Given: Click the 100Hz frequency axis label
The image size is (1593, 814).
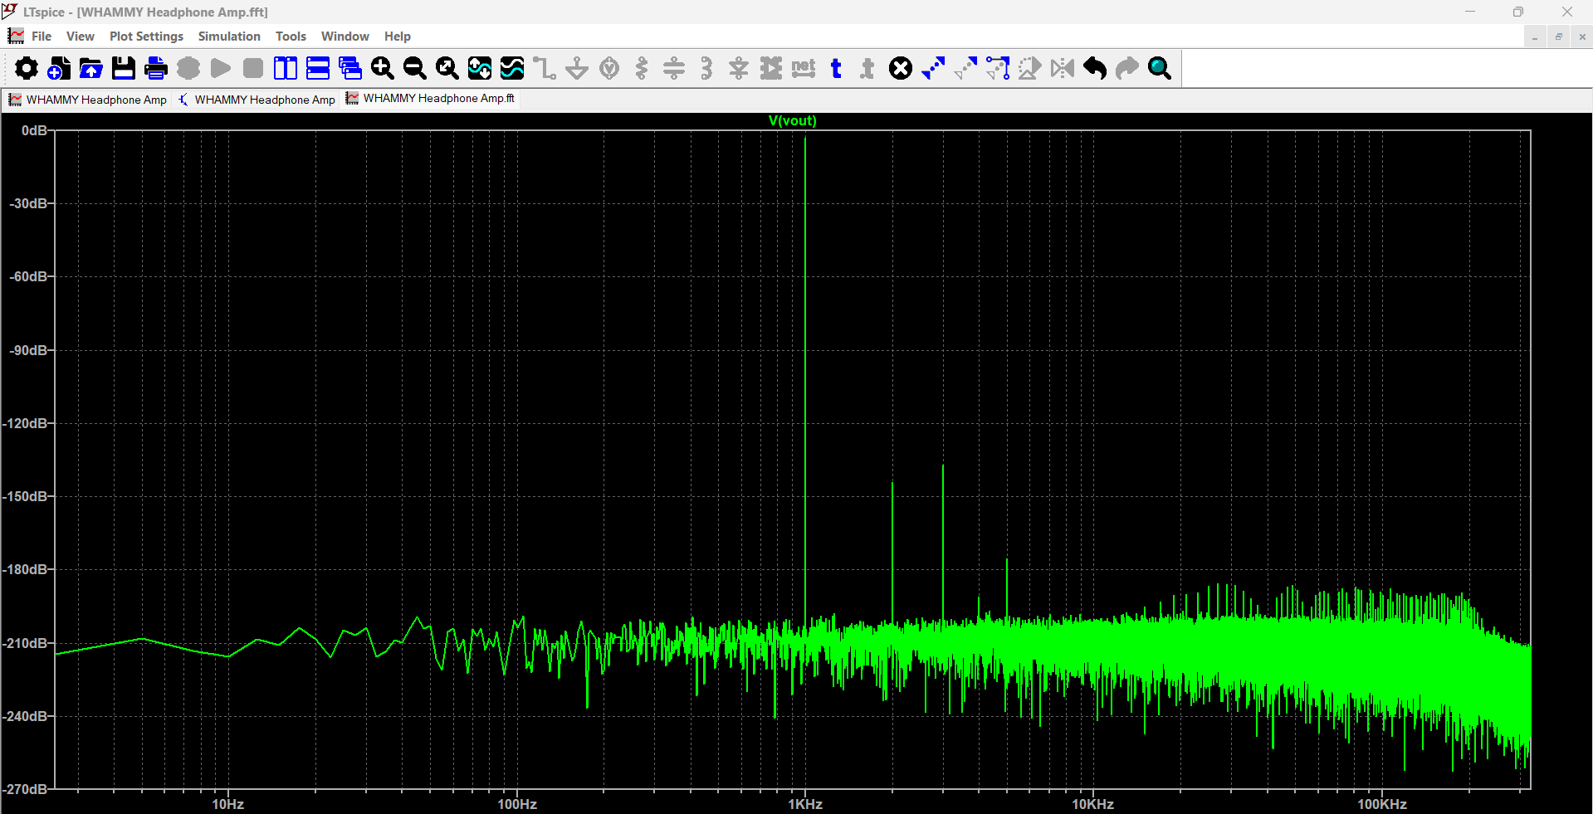Looking at the screenshot, I should tap(517, 804).
